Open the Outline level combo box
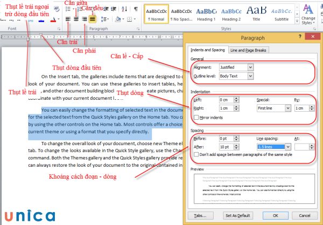Image resolution: width=323 pixels, height=225 pixels. coord(236,76)
